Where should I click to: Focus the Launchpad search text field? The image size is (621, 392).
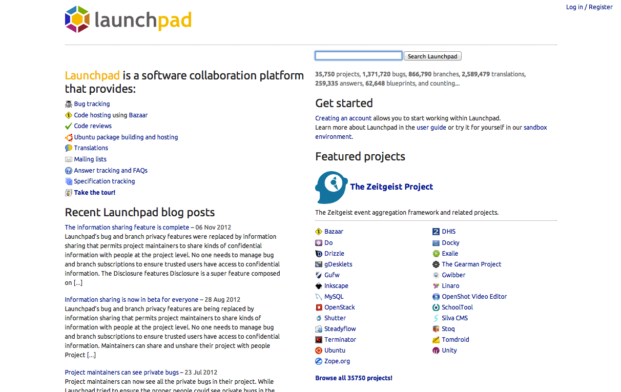359,56
